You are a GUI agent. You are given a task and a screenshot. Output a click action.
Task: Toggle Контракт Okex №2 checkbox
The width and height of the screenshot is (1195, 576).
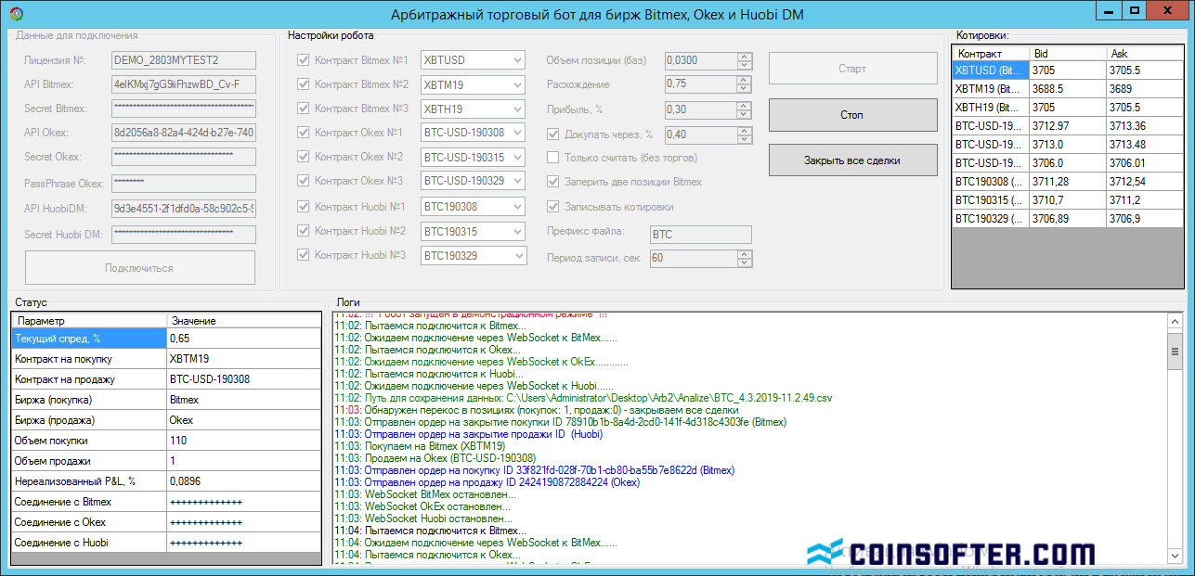coord(303,157)
